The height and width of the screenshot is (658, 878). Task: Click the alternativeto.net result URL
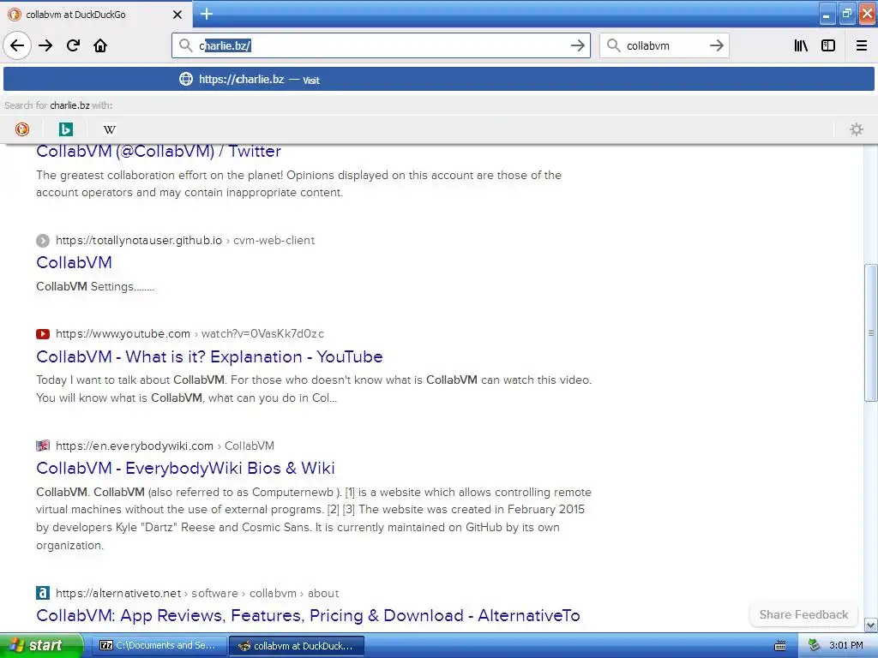(118, 593)
